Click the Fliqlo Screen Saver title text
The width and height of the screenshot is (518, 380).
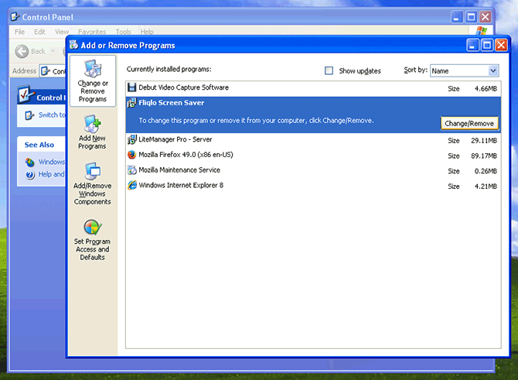[x=171, y=102]
